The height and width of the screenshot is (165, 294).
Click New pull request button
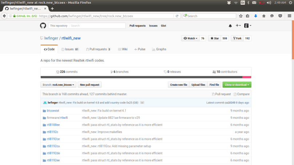[x=90, y=85]
